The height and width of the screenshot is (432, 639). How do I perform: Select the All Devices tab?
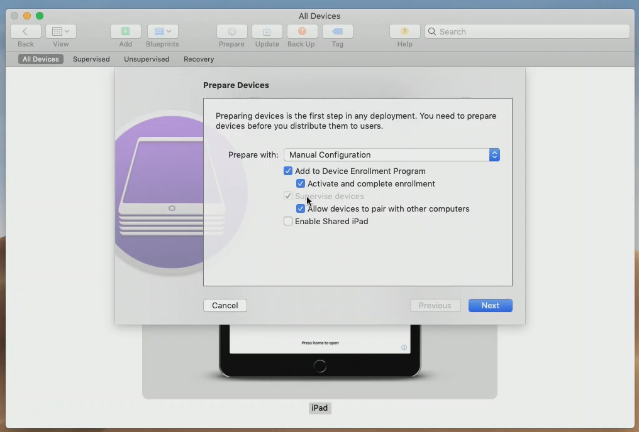41,59
